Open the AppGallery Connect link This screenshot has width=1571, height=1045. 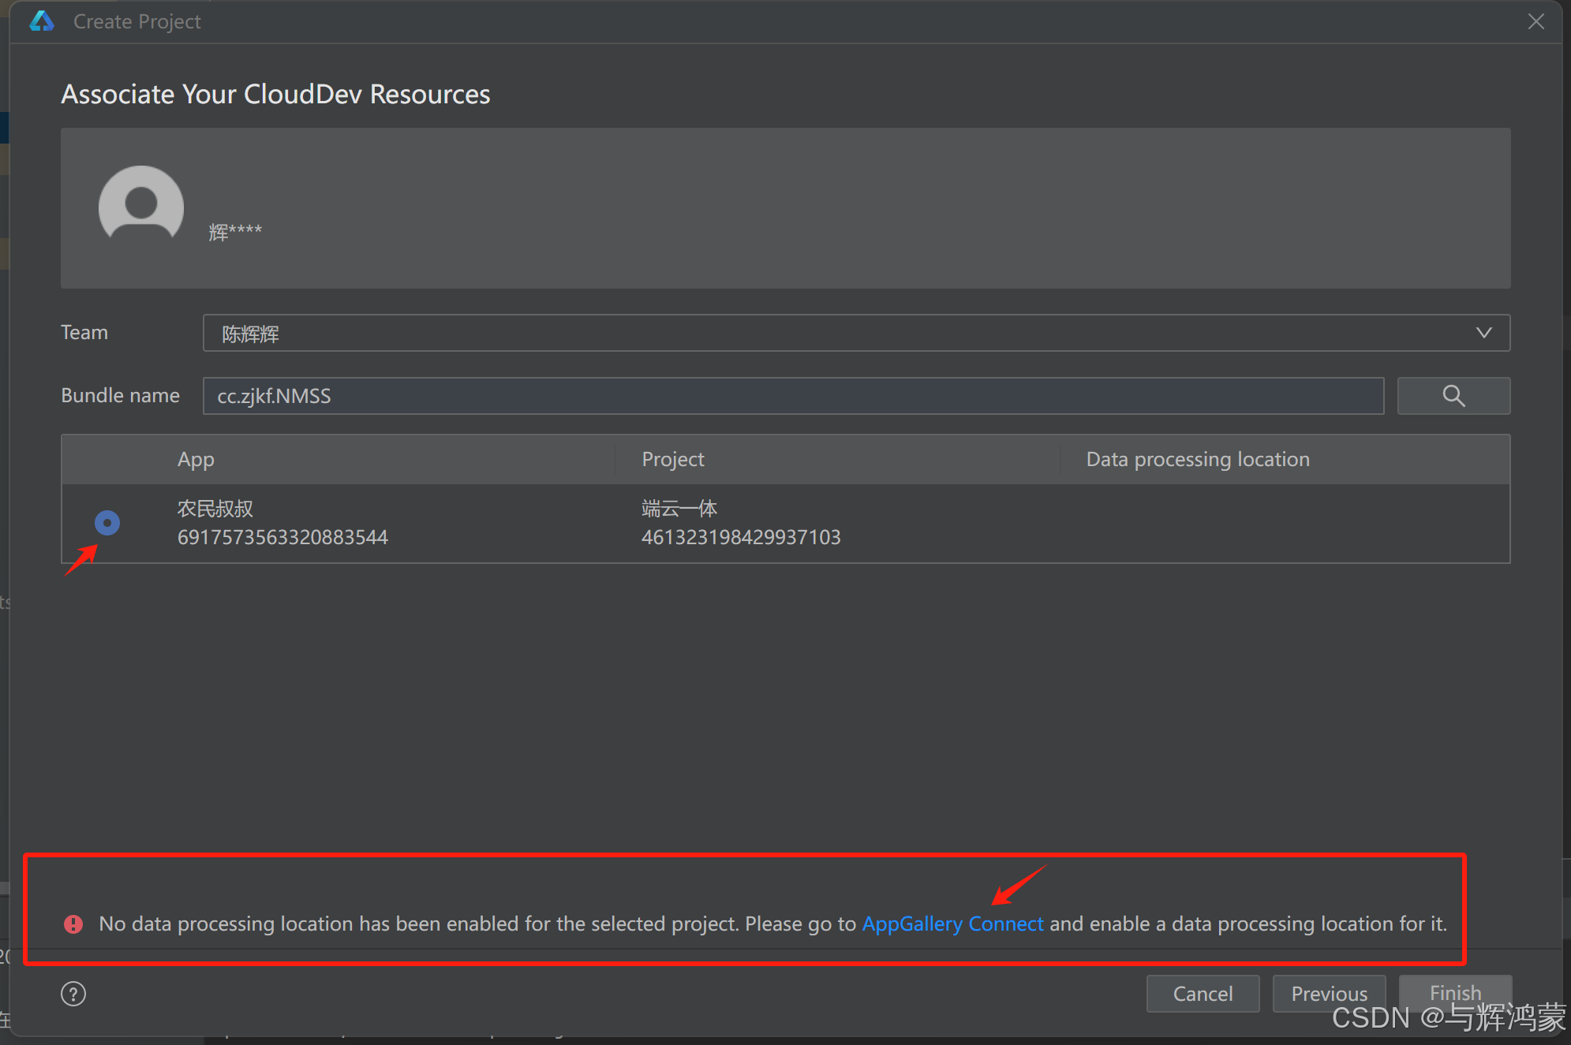pos(952,924)
